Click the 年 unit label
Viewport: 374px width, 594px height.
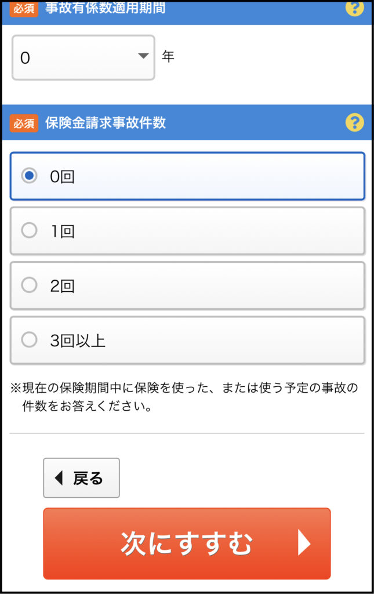[x=168, y=56]
